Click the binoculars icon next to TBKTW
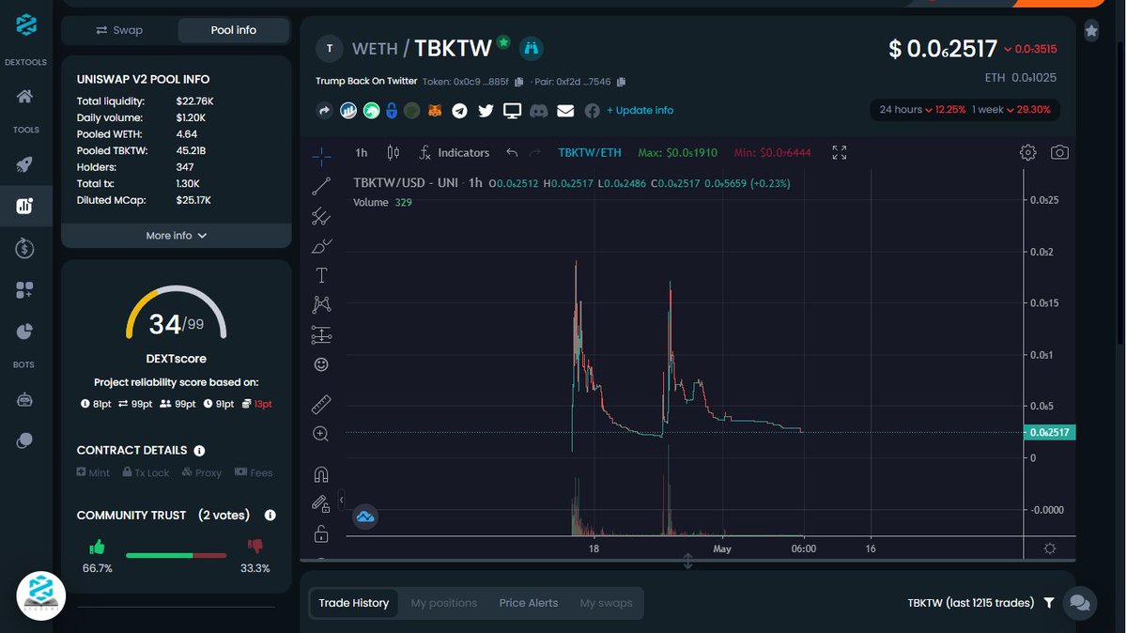The height and width of the screenshot is (633, 1127). pos(531,47)
